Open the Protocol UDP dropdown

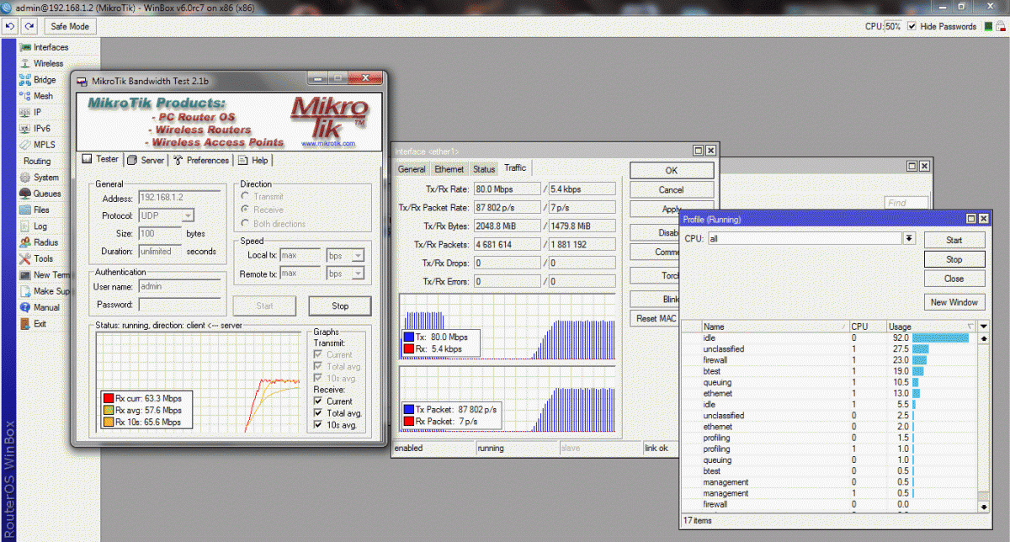[x=187, y=215]
